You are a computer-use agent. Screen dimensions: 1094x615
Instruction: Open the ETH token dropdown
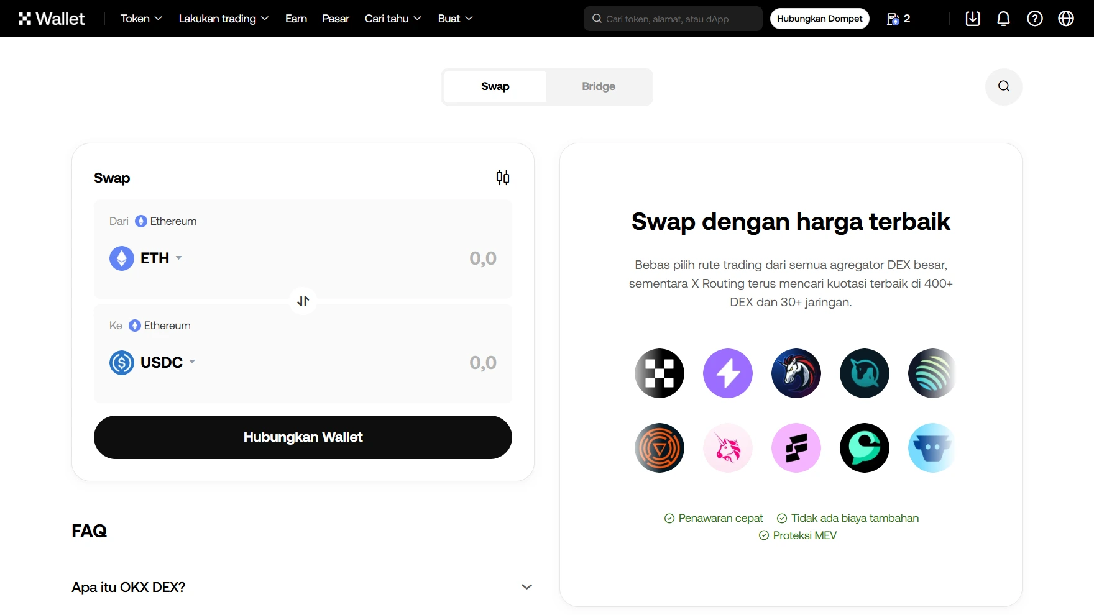coord(178,258)
